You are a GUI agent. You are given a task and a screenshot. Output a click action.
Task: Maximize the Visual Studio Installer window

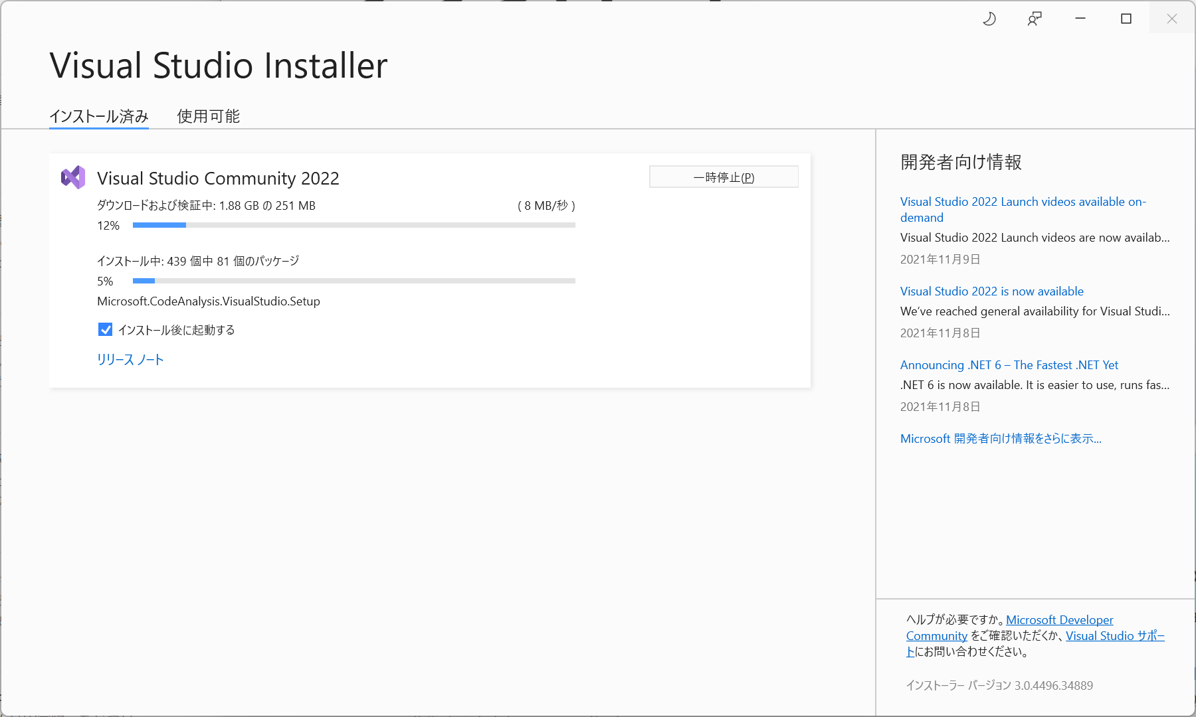(1126, 19)
